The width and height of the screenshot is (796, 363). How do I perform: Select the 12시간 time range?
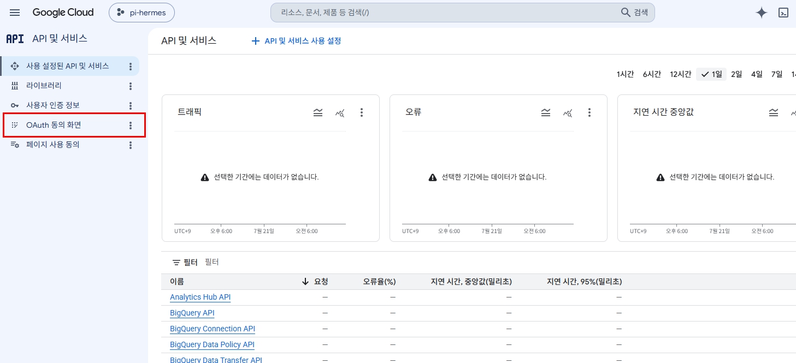(x=681, y=74)
